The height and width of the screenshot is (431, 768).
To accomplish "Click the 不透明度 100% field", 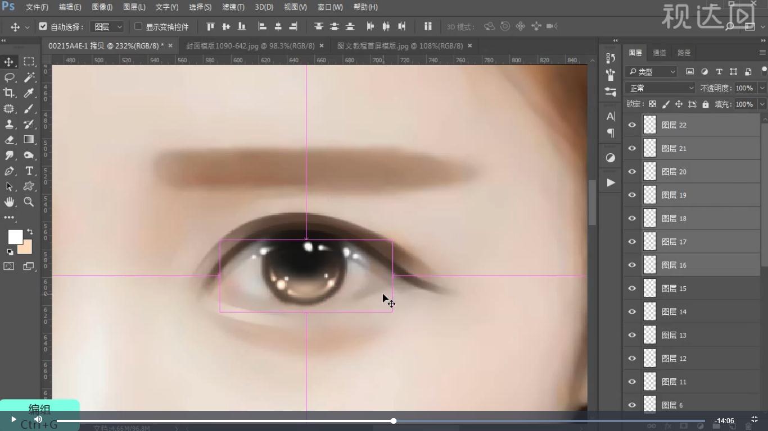I will (x=745, y=88).
